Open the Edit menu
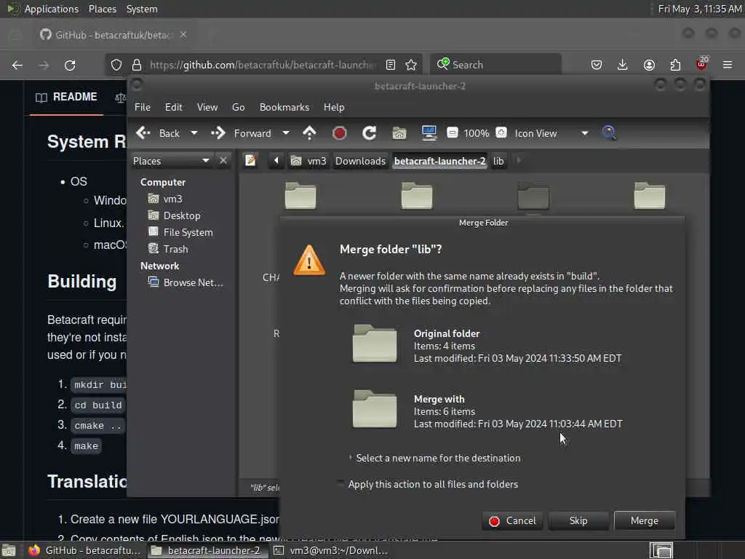The height and width of the screenshot is (559, 745). tap(173, 107)
